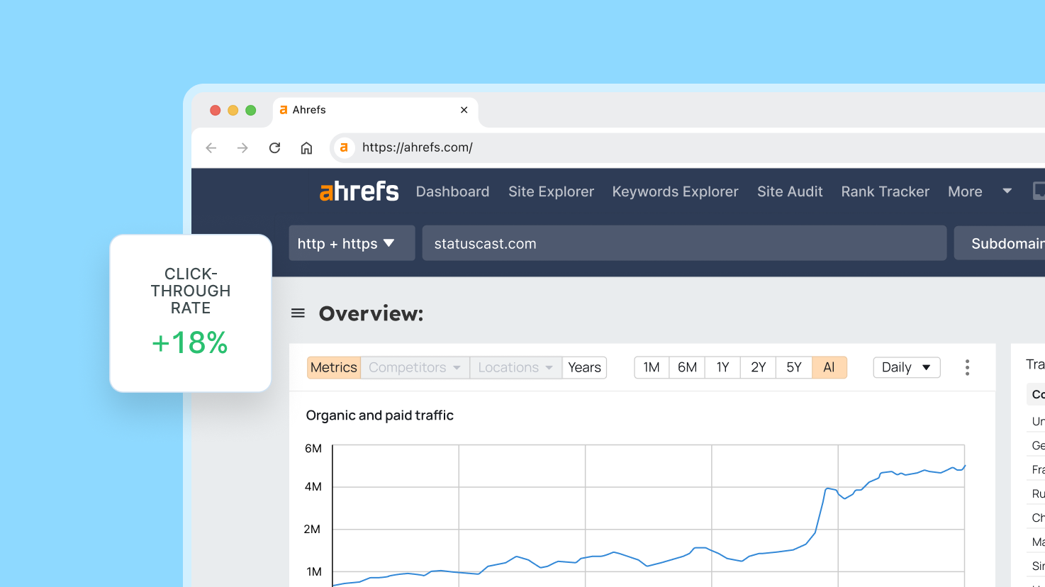This screenshot has height=587, width=1045.
Task: Click the 2M y-axis label
Action: [312, 529]
